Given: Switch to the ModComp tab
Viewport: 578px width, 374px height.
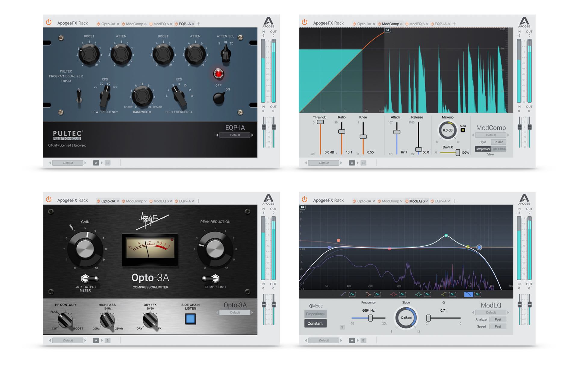Looking at the screenshot, I should pyautogui.click(x=390, y=23).
